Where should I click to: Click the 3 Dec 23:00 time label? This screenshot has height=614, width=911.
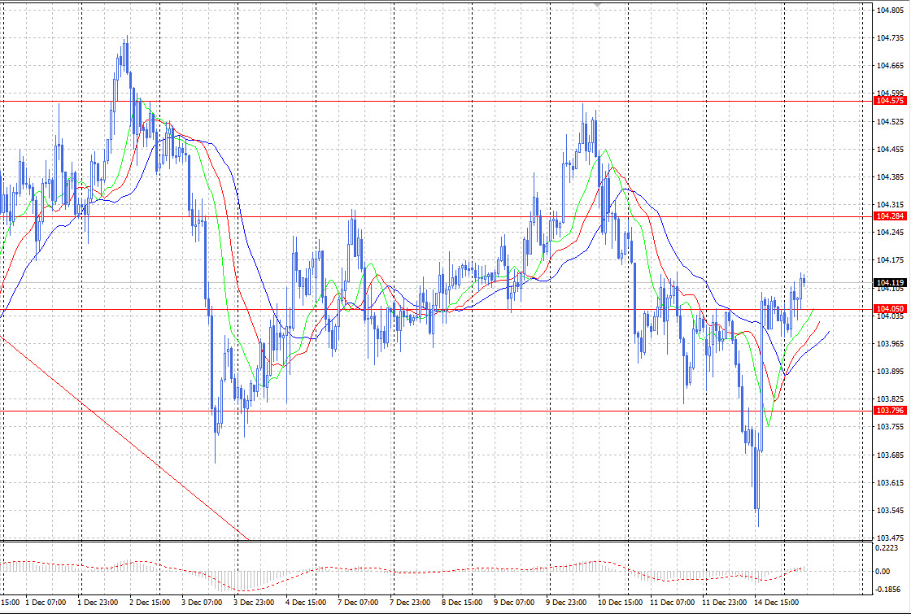pyautogui.click(x=255, y=603)
